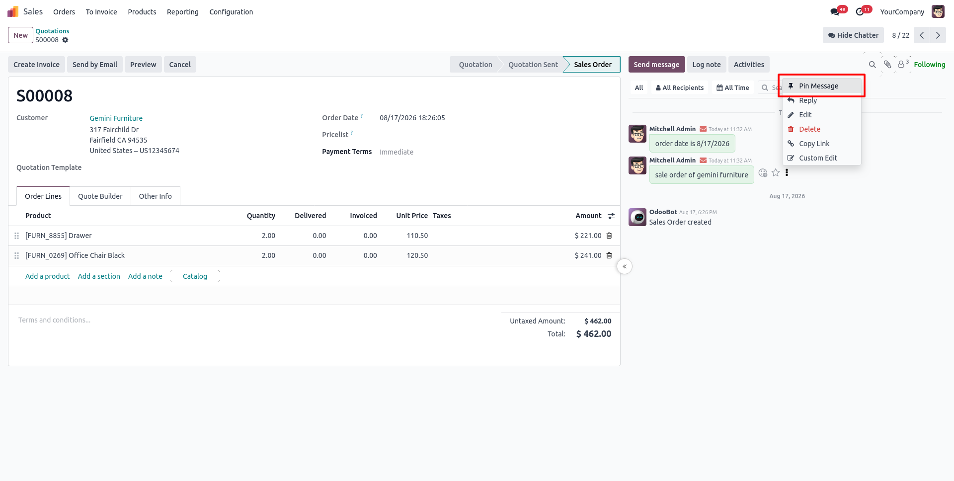Add a reaction to gemini furniture message
The height and width of the screenshot is (481, 954).
tap(763, 173)
